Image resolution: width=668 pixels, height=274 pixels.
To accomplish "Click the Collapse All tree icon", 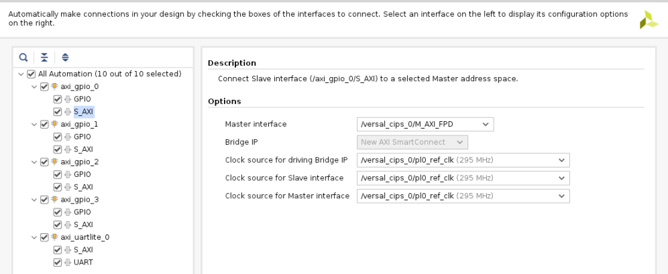I will pyautogui.click(x=44, y=58).
